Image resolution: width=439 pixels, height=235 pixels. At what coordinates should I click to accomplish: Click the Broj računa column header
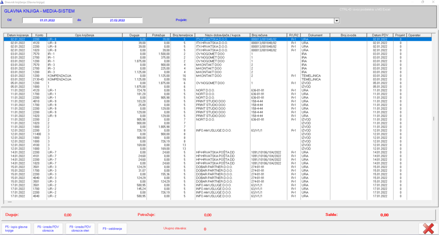268,35
